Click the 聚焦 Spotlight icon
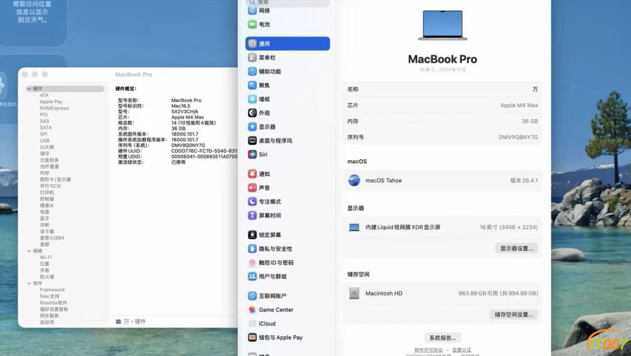 click(252, 85)
